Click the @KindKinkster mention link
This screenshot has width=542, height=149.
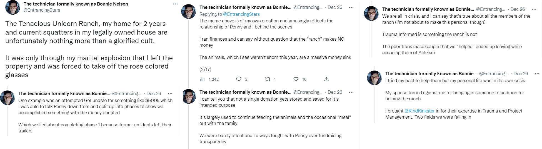[x=419, y=111]
